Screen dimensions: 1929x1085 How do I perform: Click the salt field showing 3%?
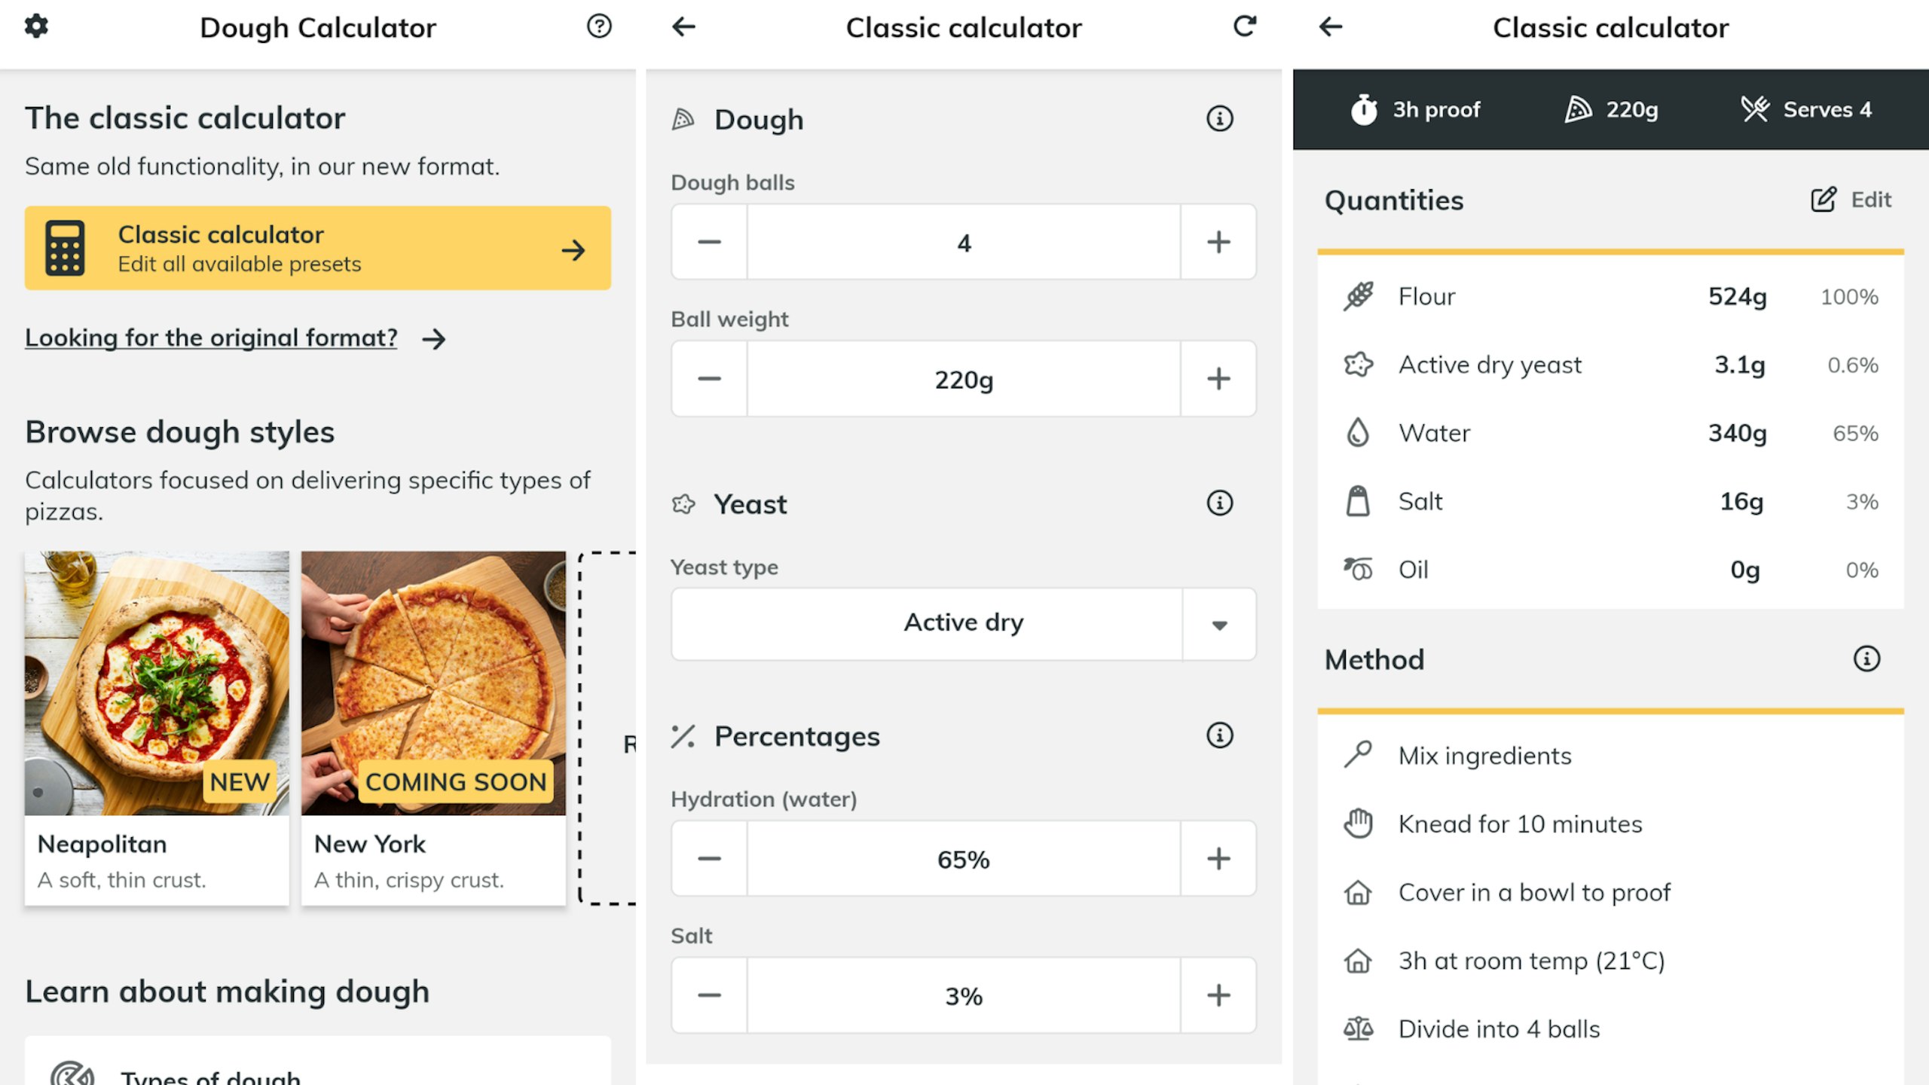(x=964, y=995)
